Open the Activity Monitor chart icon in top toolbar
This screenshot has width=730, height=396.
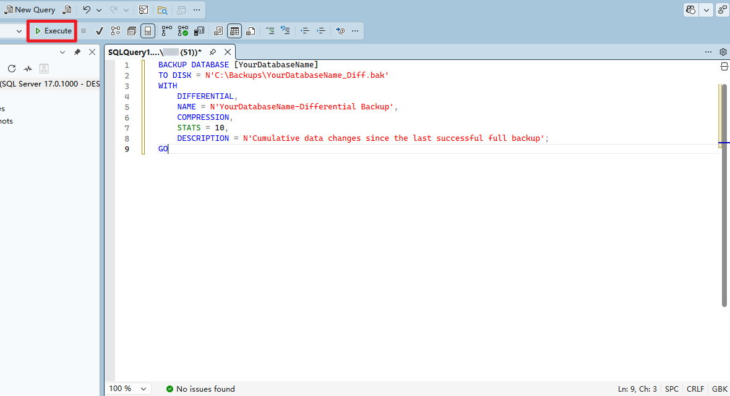[x=144, y=10]
